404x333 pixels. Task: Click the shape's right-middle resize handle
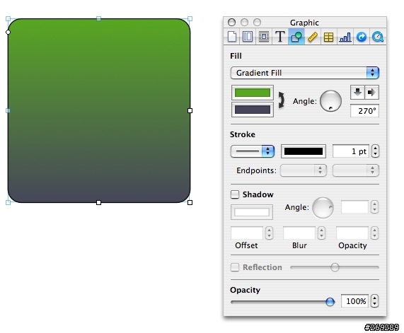tap(190, 110)
